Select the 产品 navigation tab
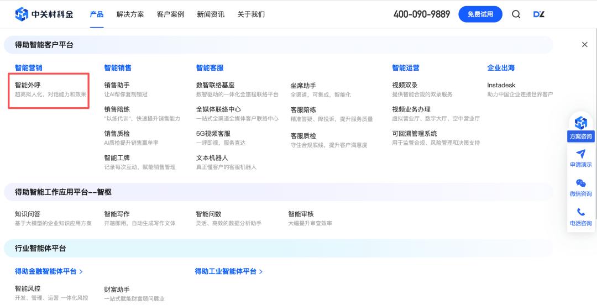Viewport: 597px width, 305px height. tap(97, 14)
